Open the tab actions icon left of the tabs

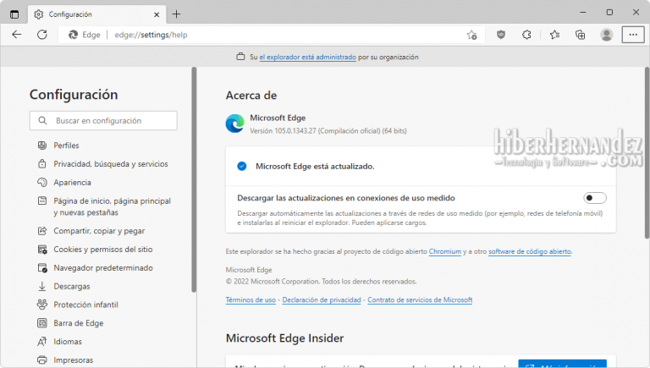tap(14, 14)
